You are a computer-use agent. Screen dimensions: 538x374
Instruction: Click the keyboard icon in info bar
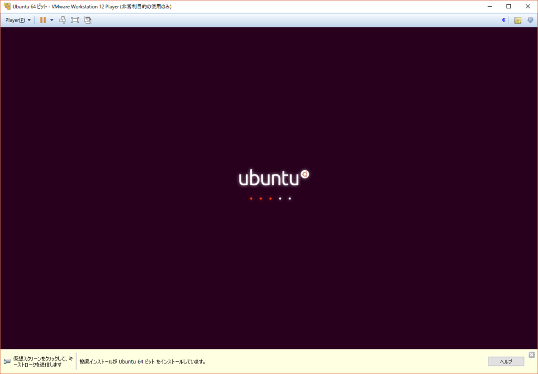[7, 361]
